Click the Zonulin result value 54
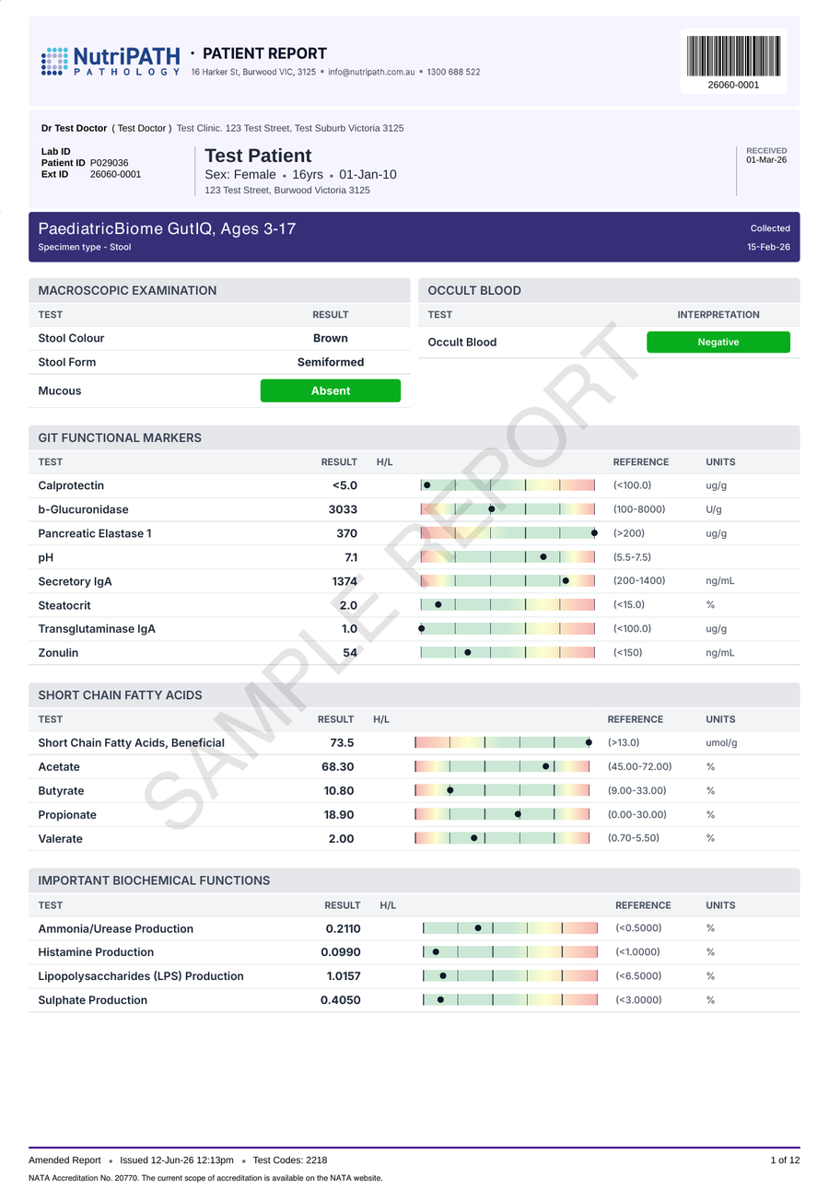Viewport: 829px width, 1200px height. [x=350, y=653]
